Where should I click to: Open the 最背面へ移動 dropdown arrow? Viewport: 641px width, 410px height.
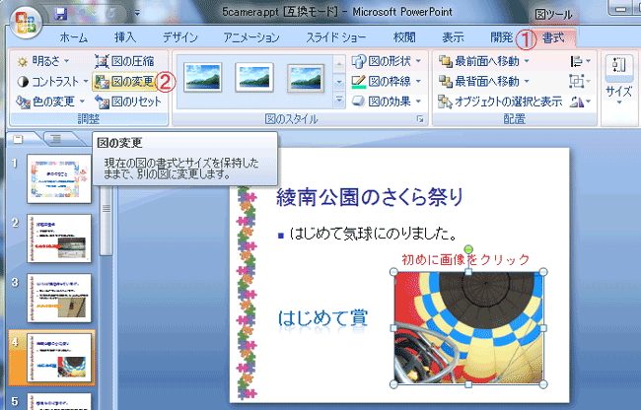point(527,81)
